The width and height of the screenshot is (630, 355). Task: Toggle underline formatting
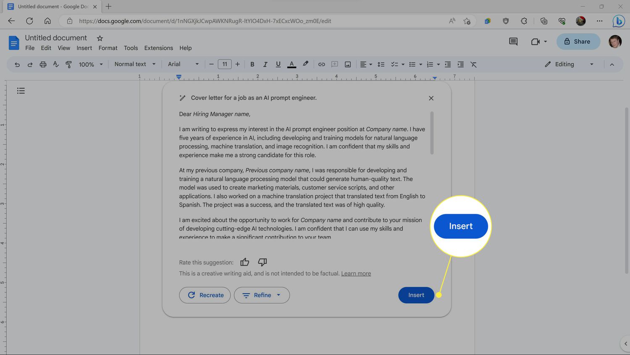click(x=278, y=64)
